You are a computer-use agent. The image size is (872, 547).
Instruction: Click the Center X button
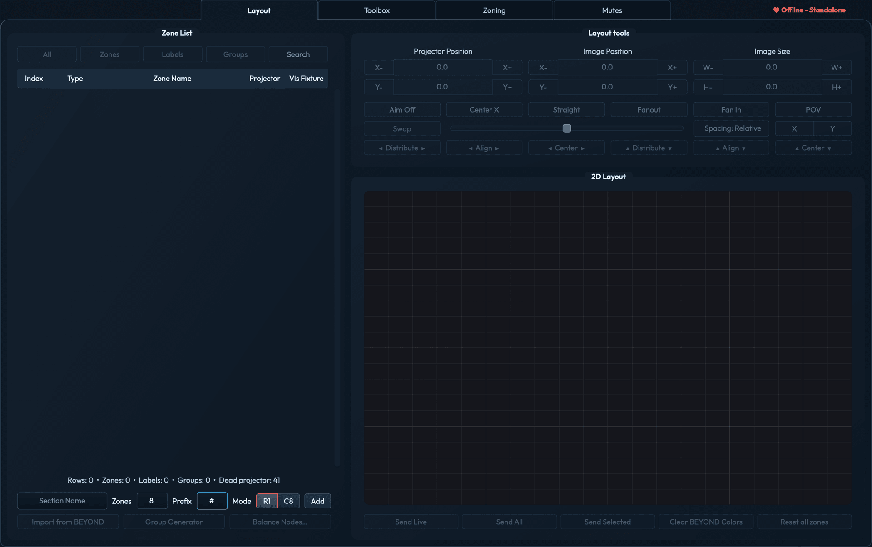pos(484,110)
